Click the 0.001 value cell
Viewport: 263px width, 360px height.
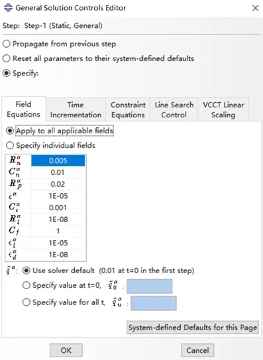58,208
